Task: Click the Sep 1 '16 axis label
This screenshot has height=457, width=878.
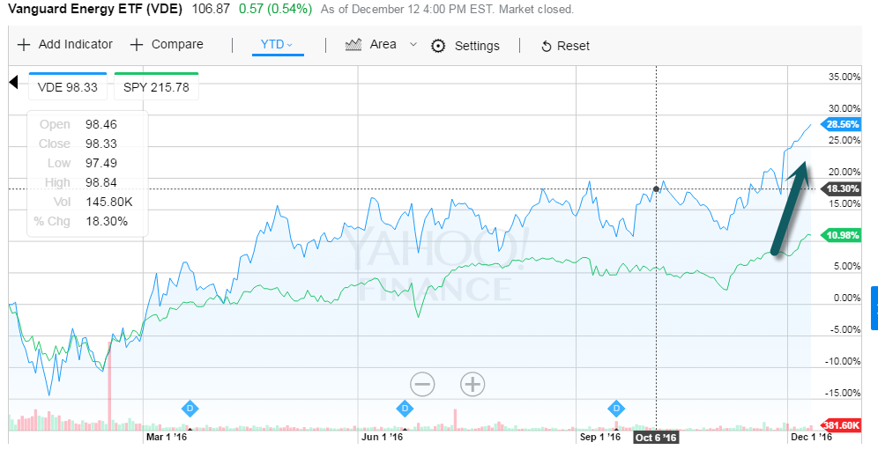Action: click(x=599, y=437)
